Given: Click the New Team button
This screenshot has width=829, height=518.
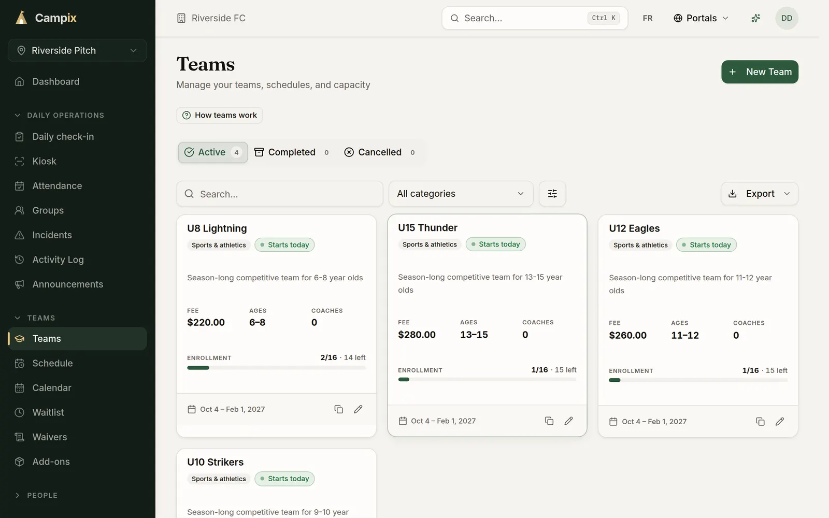Looking at the screenshot, I should pos(760,72).
